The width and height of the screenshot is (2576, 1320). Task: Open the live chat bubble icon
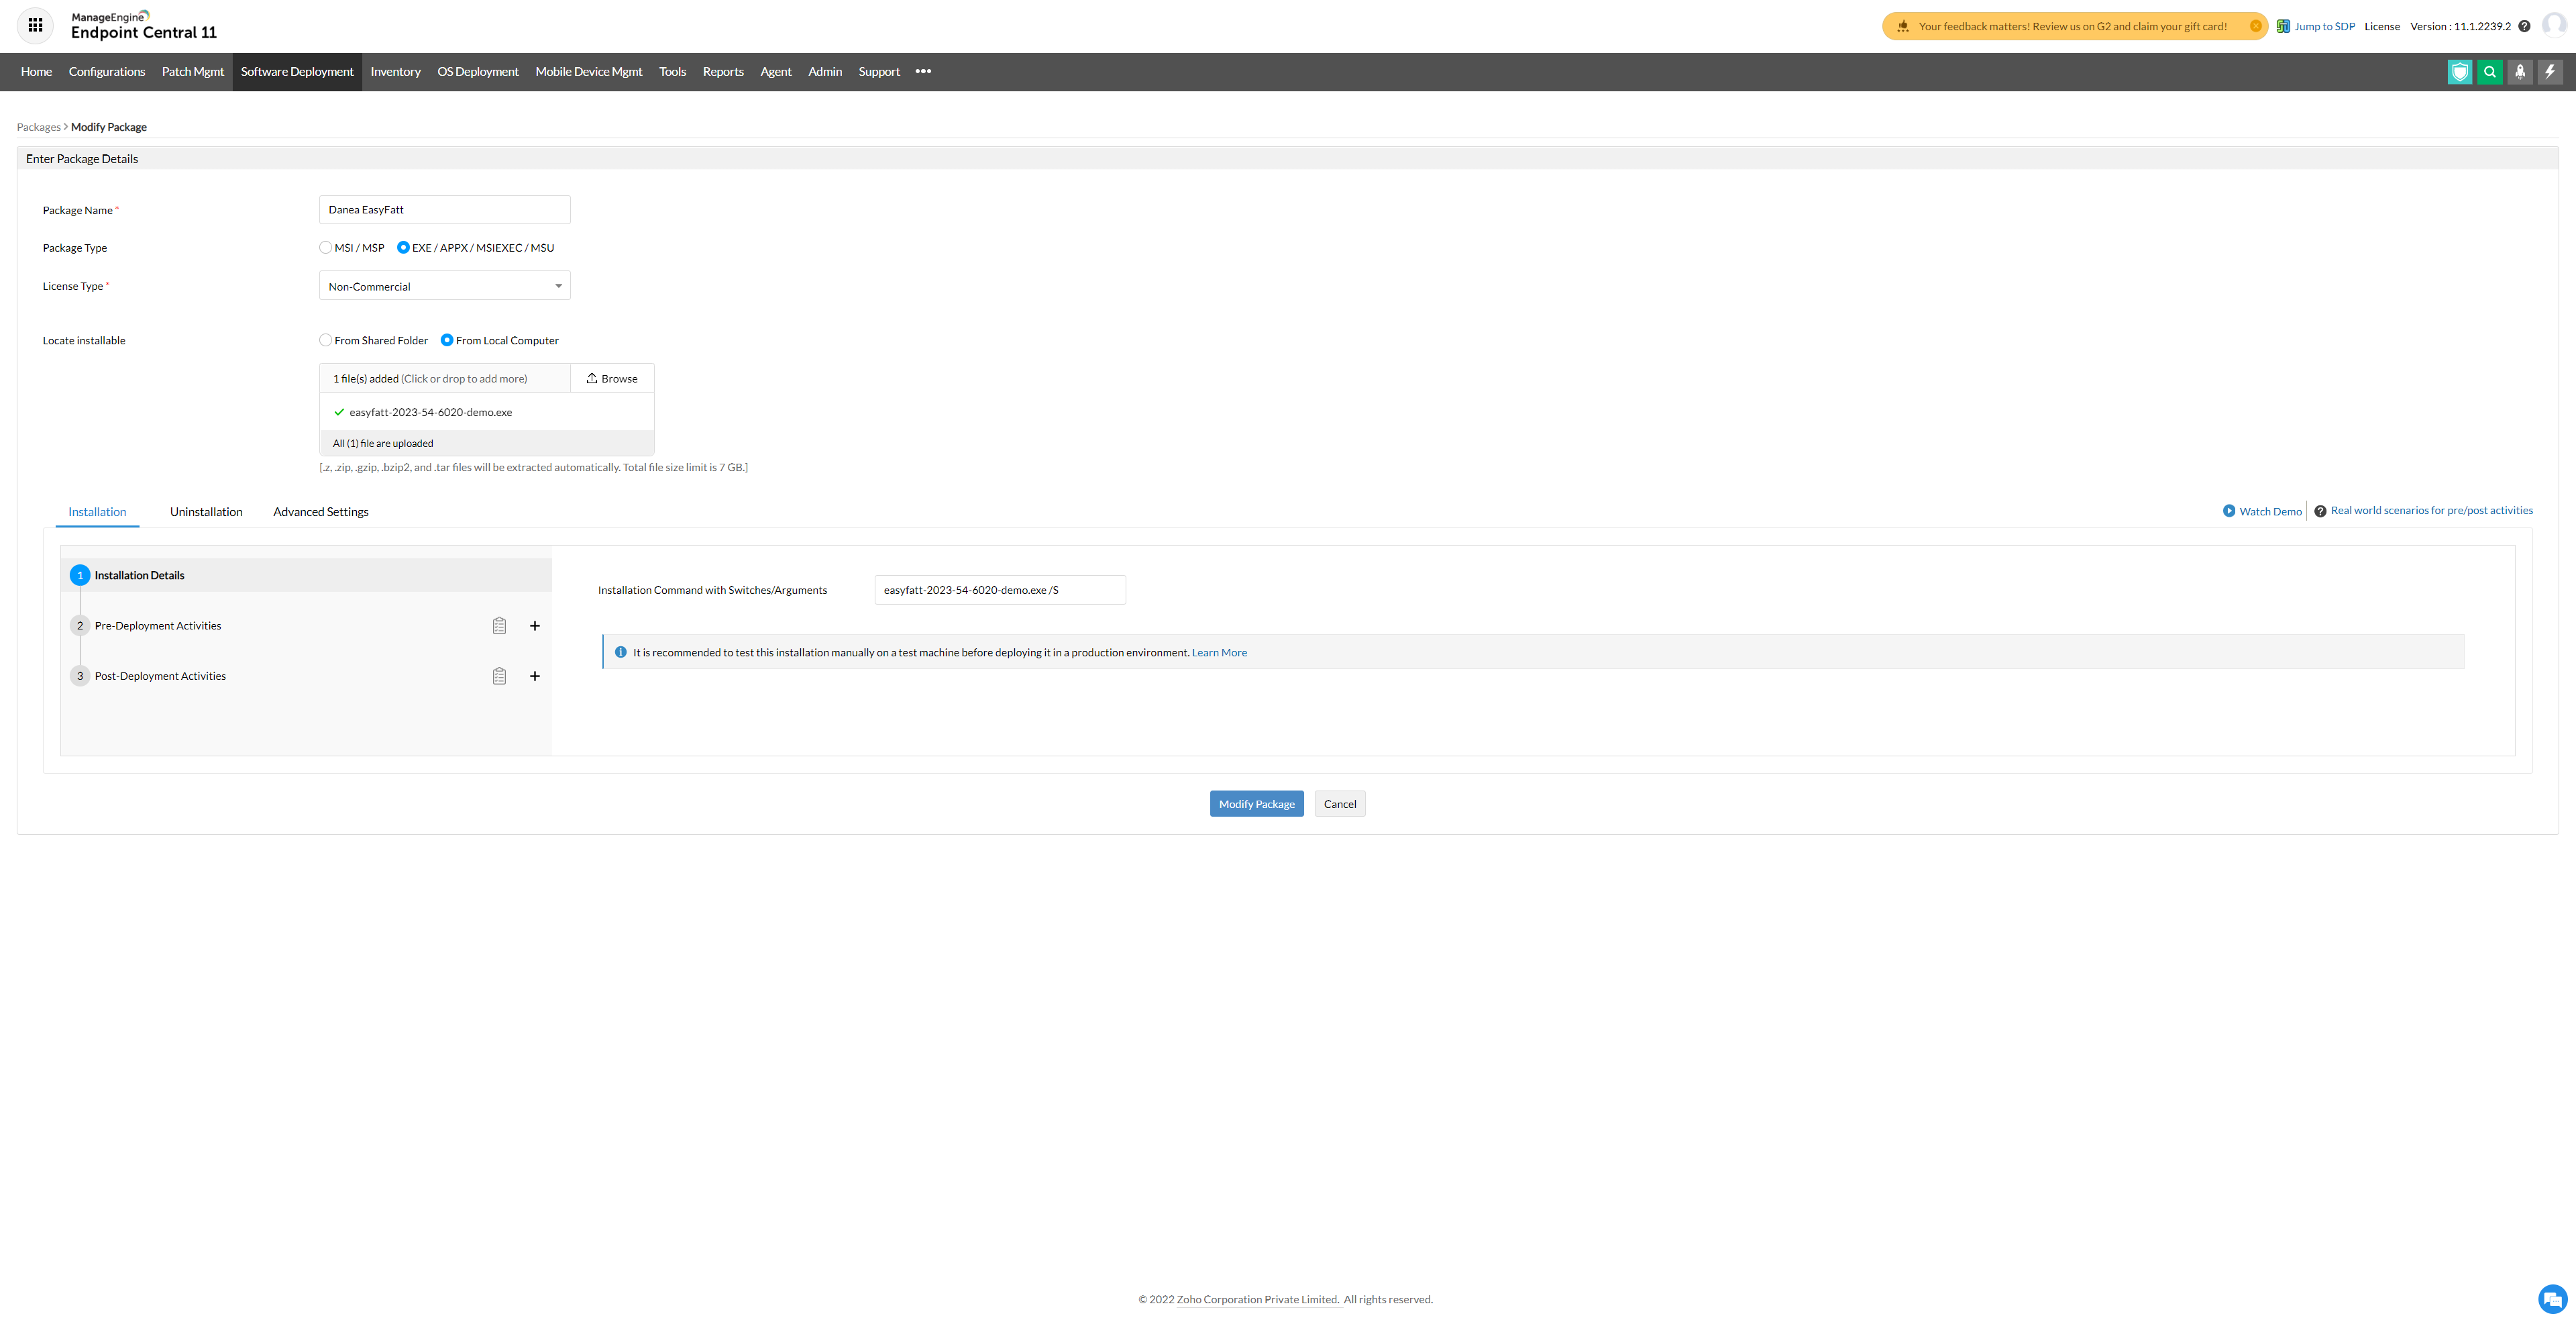pos(2552,1299)
